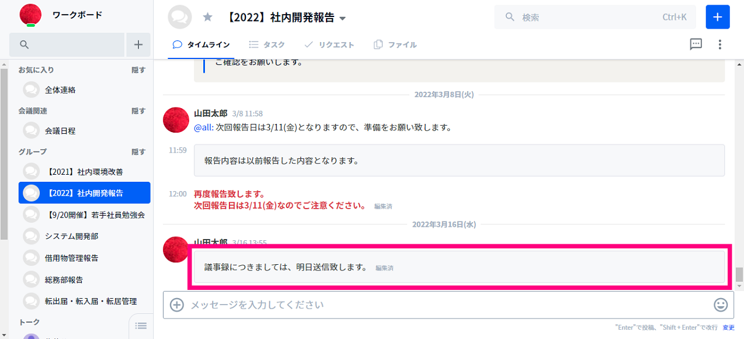Click 変更 to change the send key setting

[x=728, y=328]
